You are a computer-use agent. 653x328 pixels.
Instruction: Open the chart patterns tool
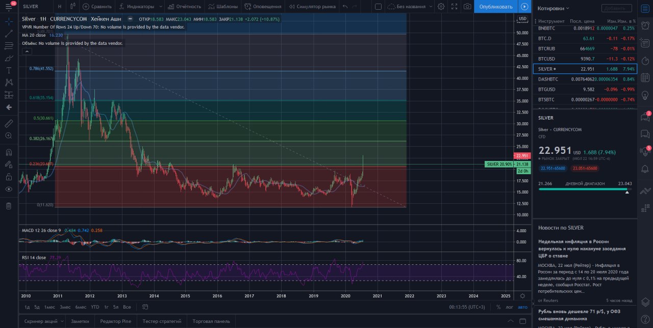[x=9, y=82]
